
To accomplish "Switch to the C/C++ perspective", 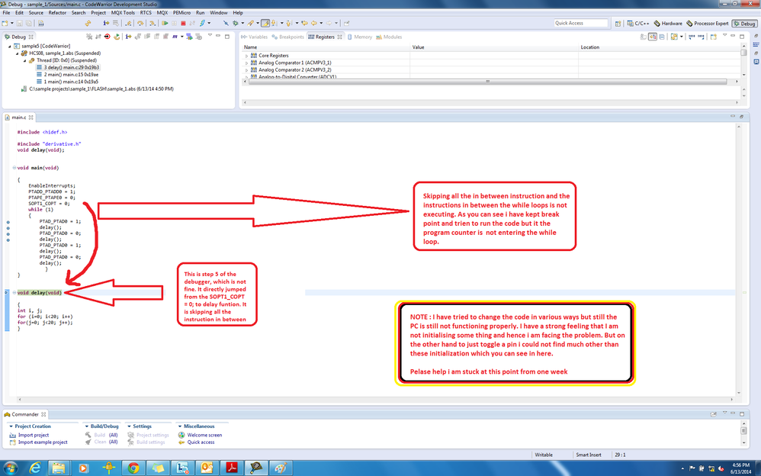I will pyautogui.click(x=637, y=24).
